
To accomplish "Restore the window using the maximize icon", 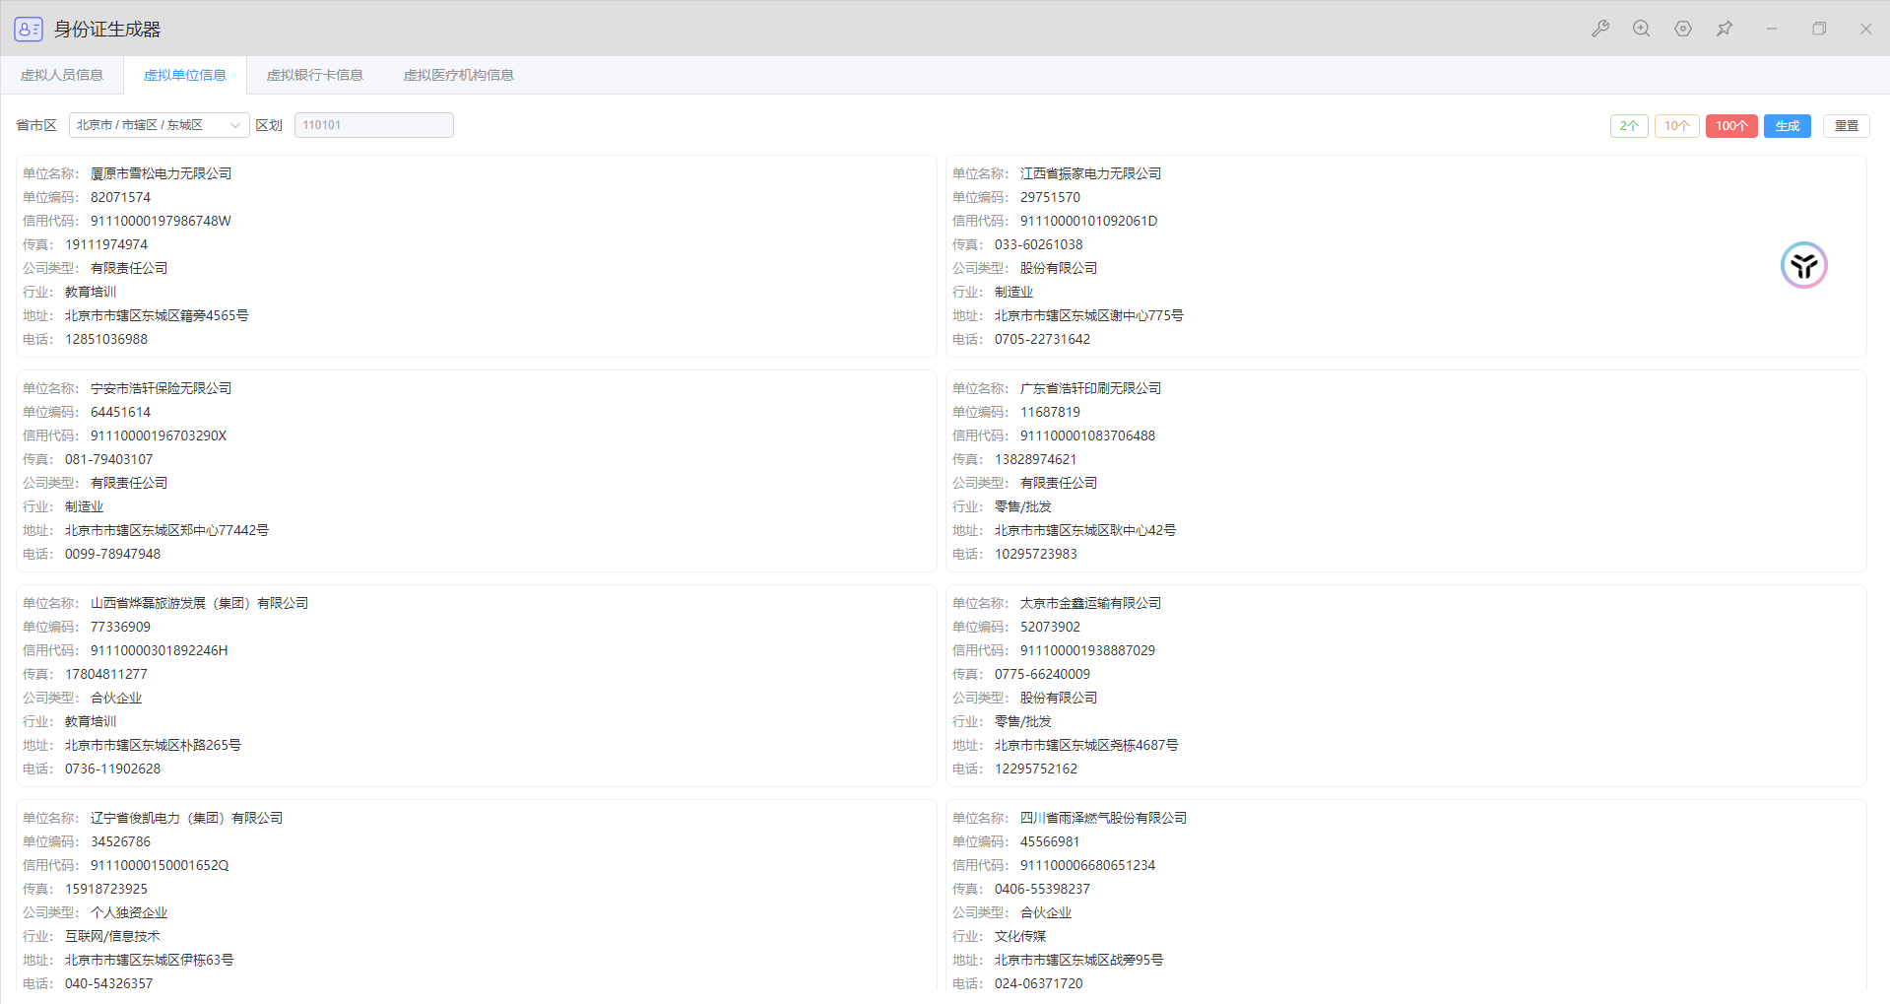I will (x=1818, y=29).
